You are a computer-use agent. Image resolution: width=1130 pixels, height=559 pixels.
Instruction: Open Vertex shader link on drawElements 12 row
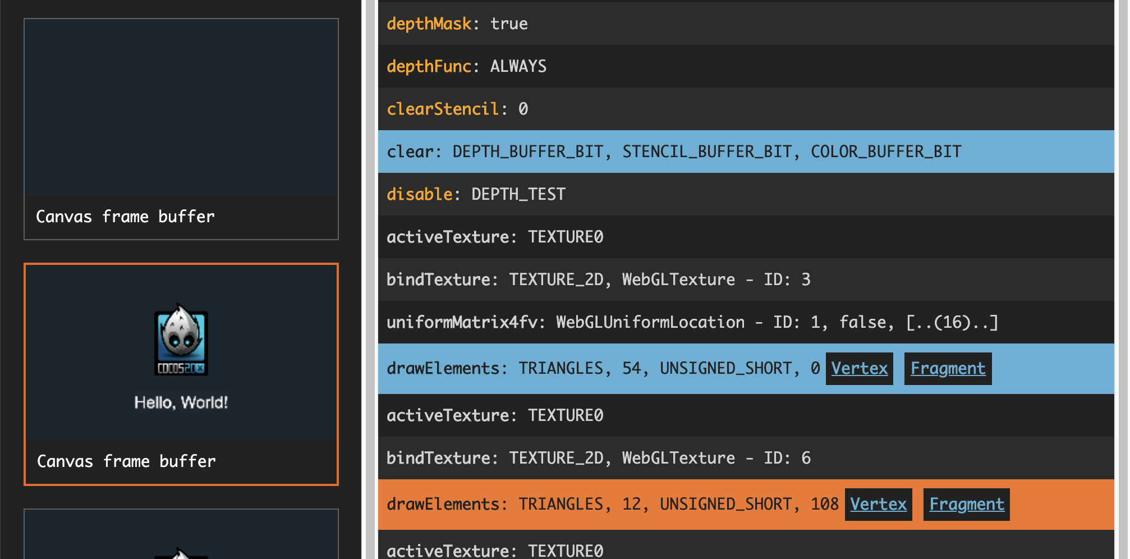tap(878, 505)
